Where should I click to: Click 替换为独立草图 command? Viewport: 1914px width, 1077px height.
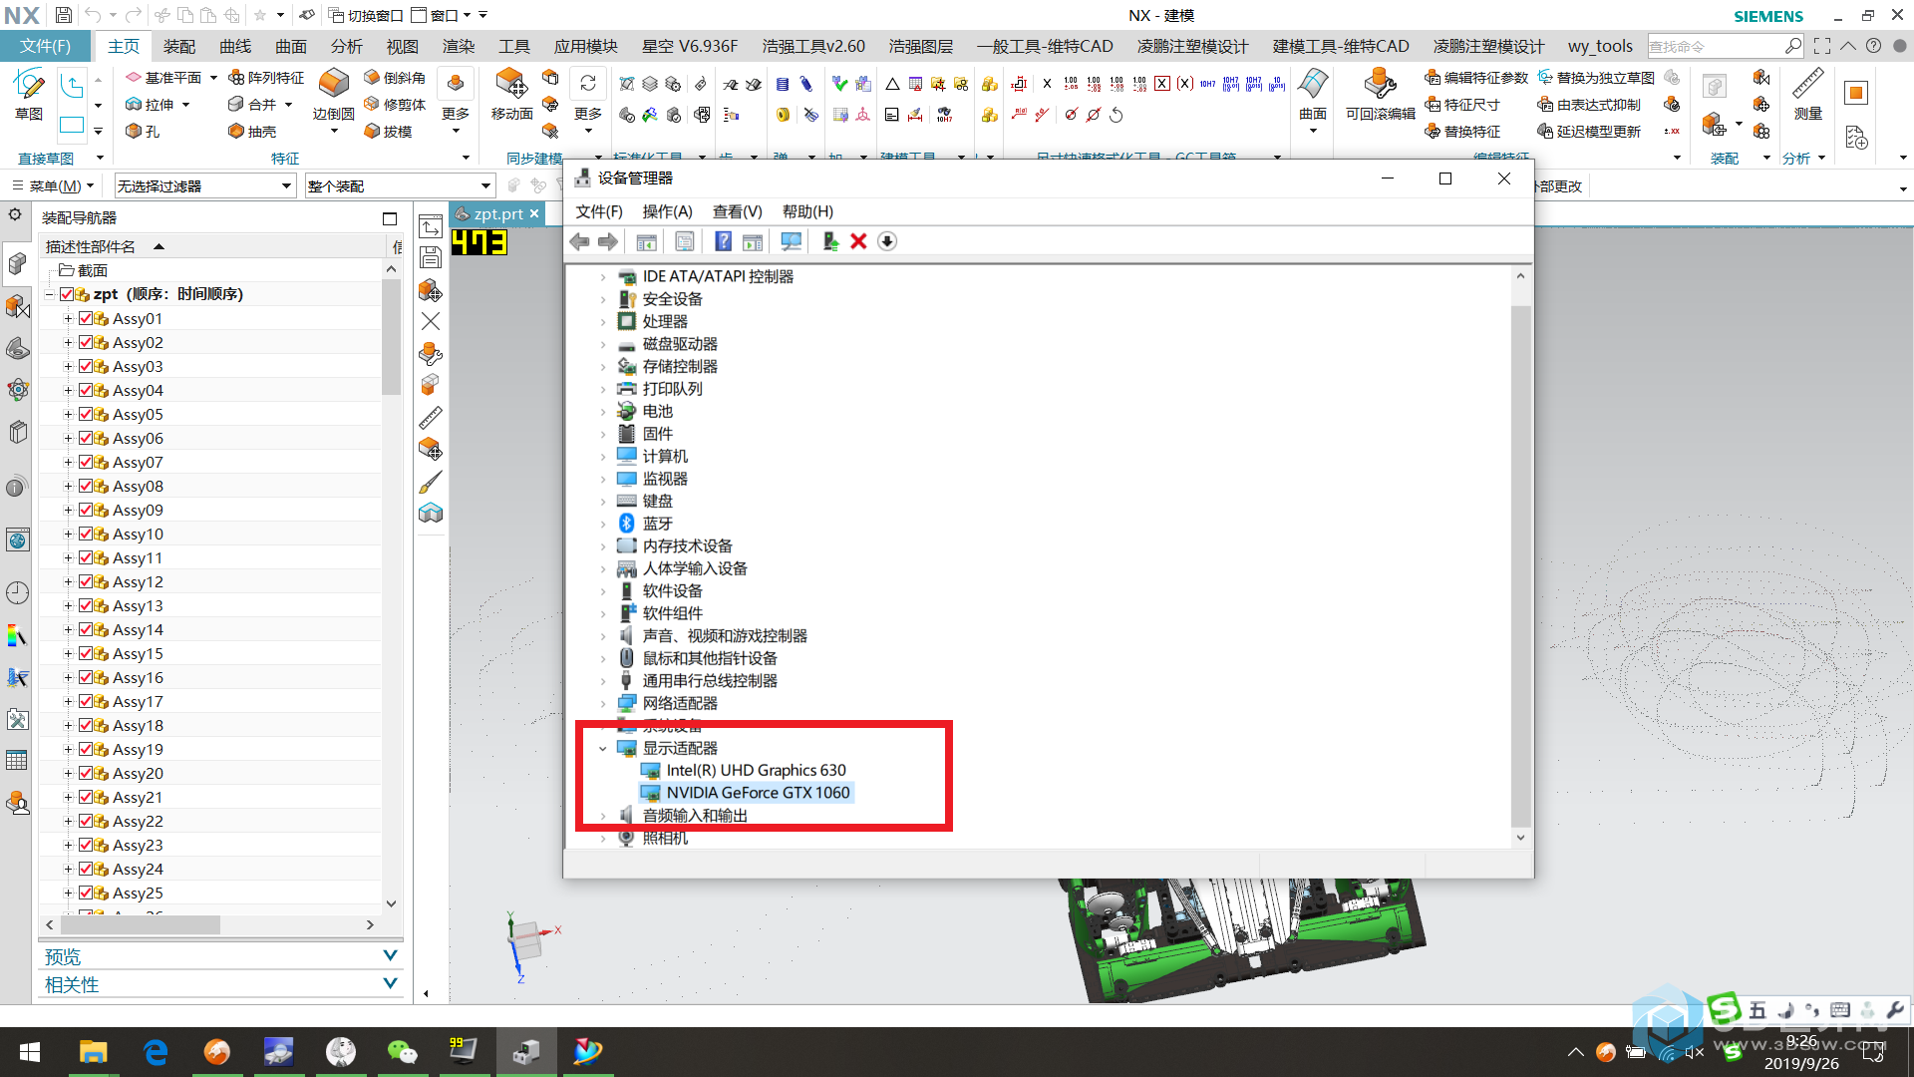coord(1596,78)
